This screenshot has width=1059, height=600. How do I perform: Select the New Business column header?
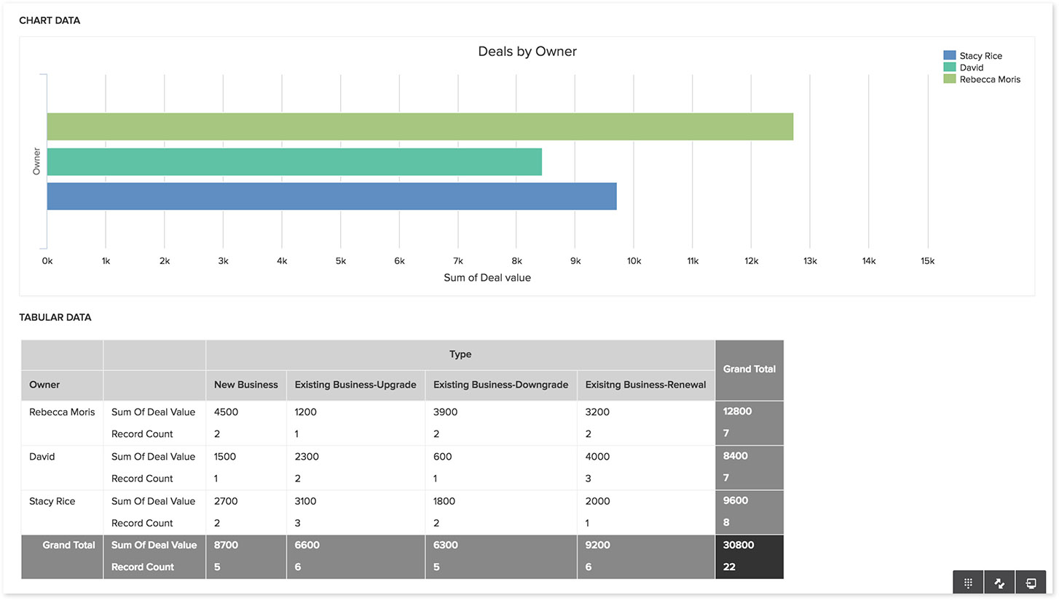[x=246, y=385]
